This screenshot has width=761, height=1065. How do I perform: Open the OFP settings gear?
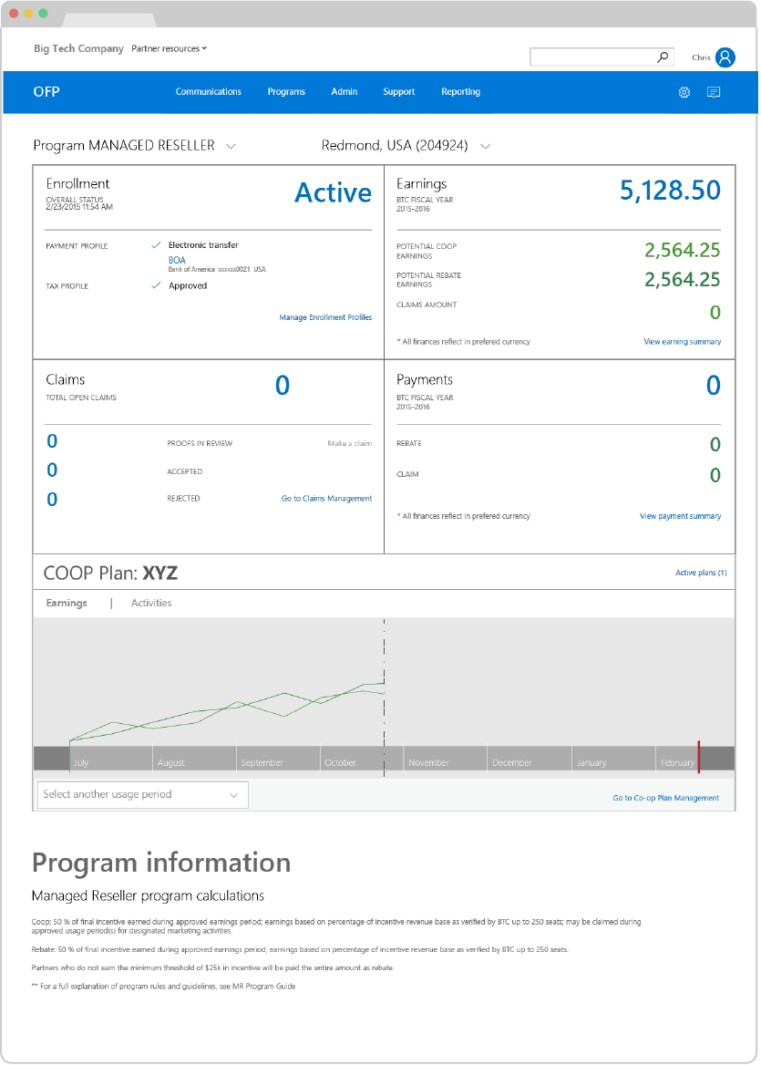point(684,92)
